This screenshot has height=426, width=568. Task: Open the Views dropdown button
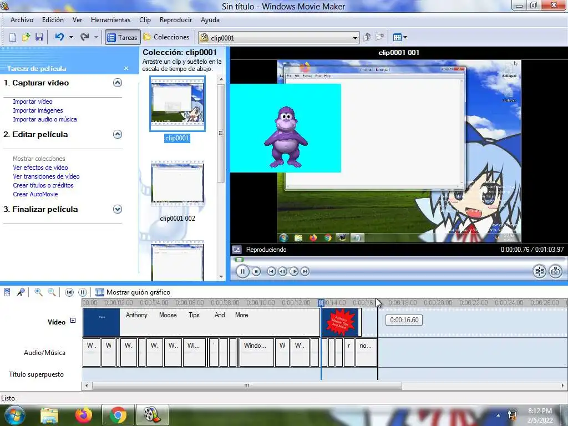point(400,37)
